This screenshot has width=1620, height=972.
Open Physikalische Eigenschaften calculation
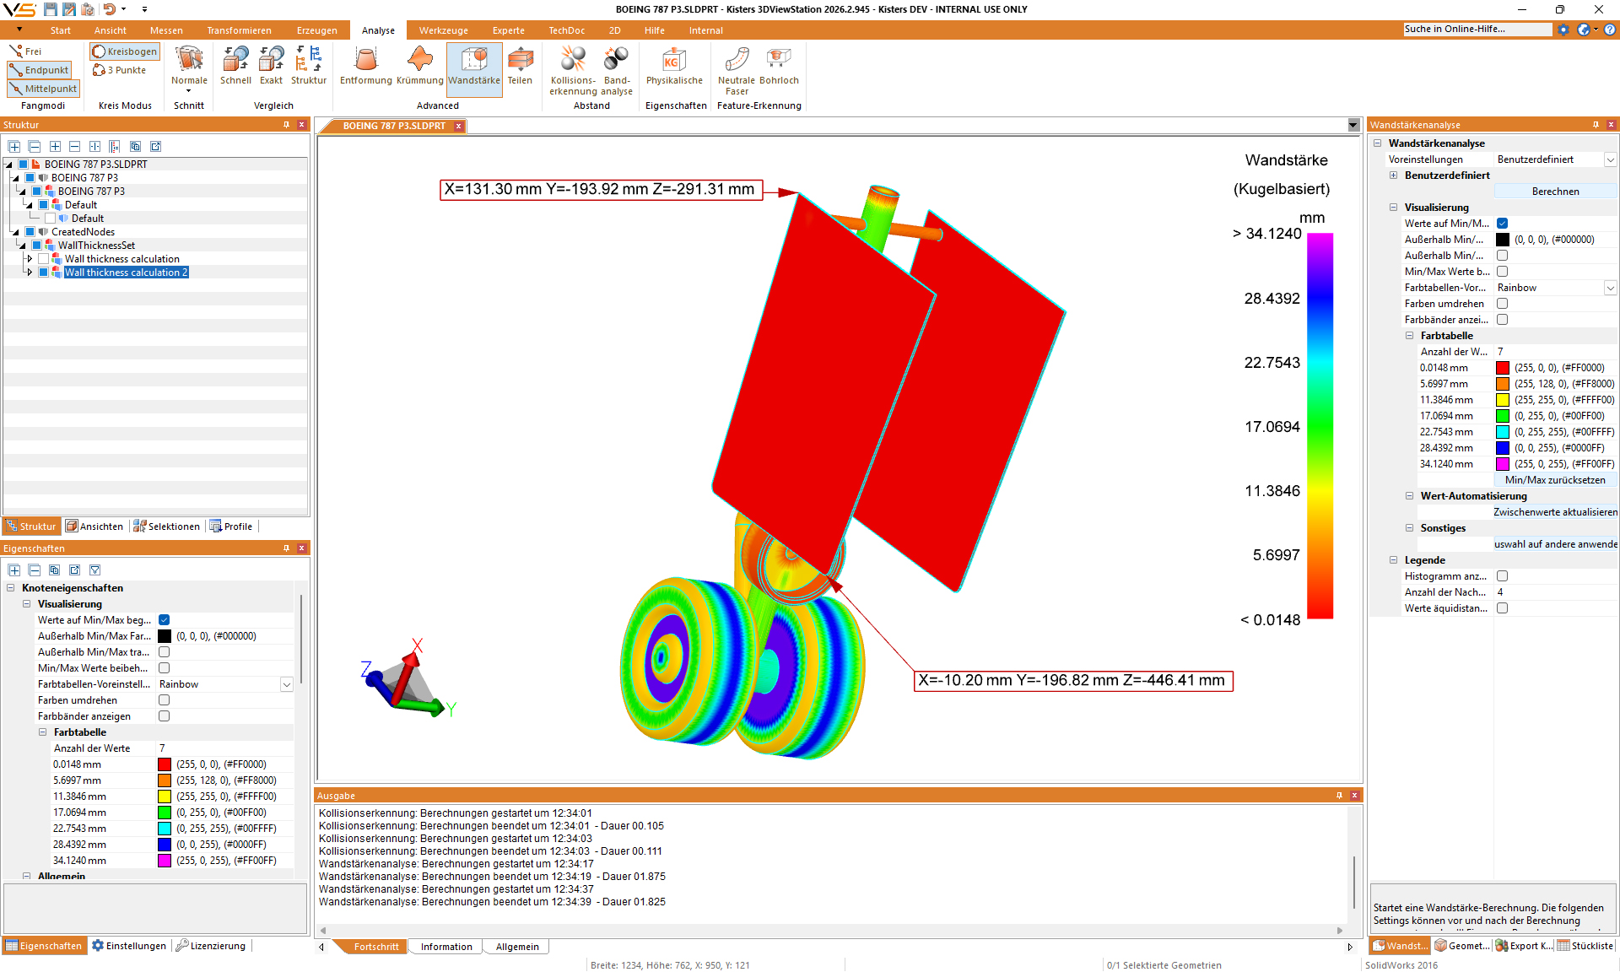tap(674, 66)
